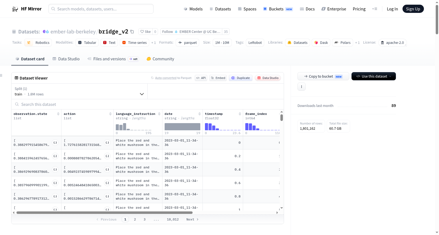Click Copy to bucket button

coord(323,76)
